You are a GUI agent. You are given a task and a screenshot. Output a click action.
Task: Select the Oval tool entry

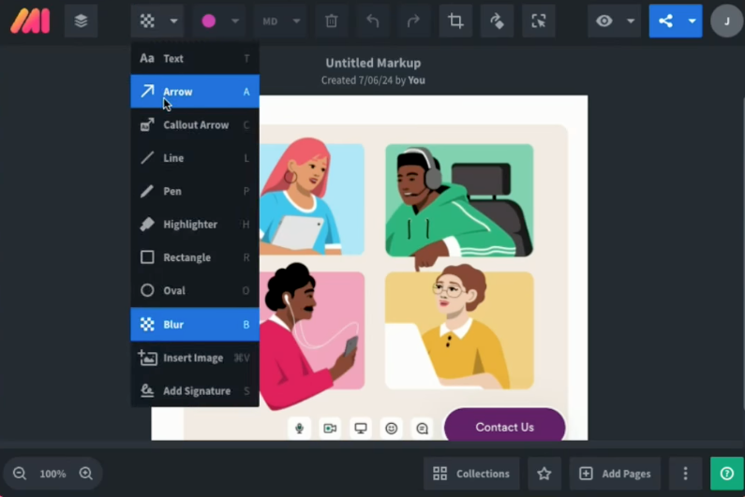(x=195, y=290)
